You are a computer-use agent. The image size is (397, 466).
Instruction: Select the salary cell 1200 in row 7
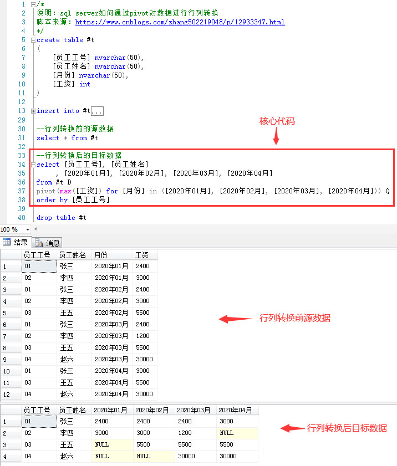145,336
